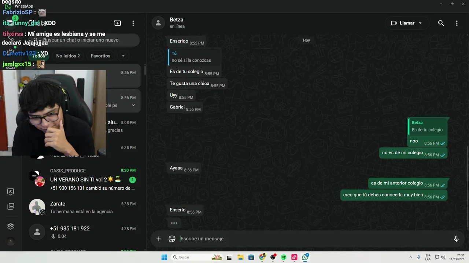Click the +51 935 181 922 contact avatar
Viewport: 469px width, 263px height.
(x=37, y=232)
